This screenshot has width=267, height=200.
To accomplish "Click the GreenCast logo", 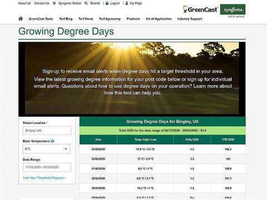I will (200, 9).
